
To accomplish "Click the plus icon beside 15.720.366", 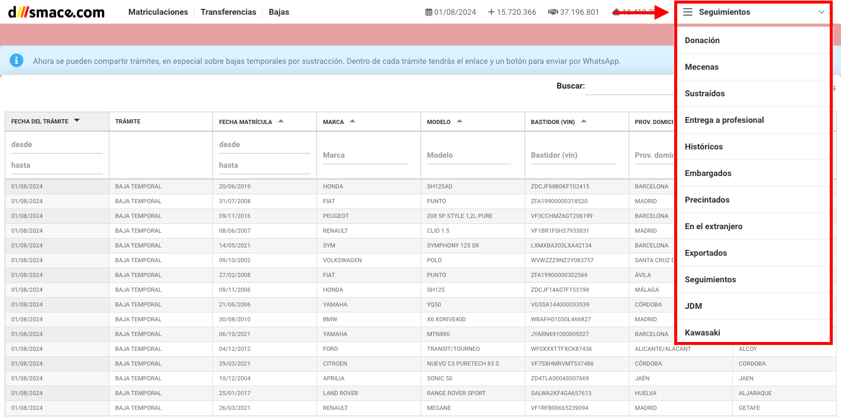I will 491,12.
